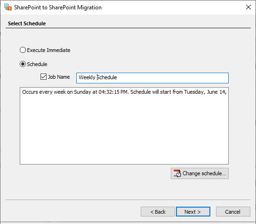Uncheck the Job Name checkbox

point(43,76)
